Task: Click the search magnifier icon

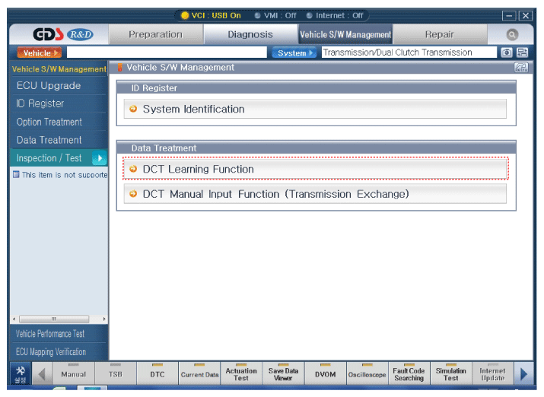Action: (512, 35)
